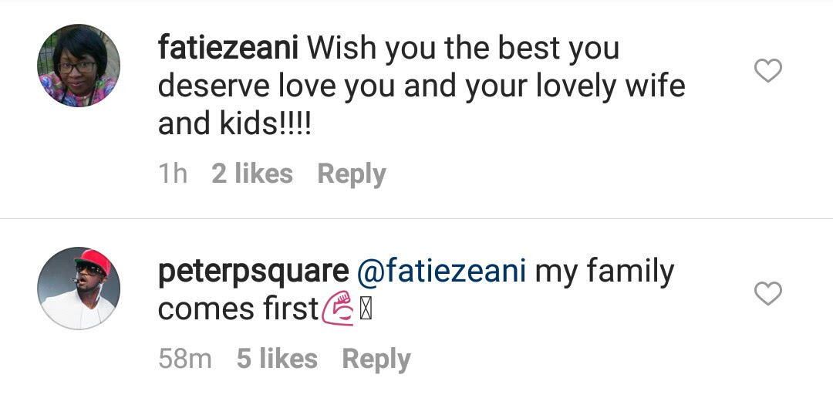Select the "Wish you the best you" text
Viewport: 833px width, 405px height.
[464, 49]
